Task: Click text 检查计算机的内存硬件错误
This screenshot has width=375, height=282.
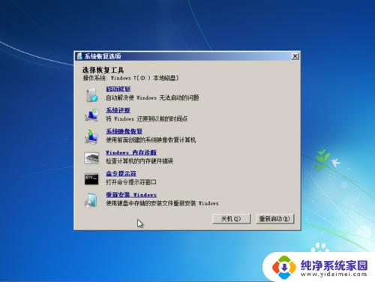Action: (139, 161)
